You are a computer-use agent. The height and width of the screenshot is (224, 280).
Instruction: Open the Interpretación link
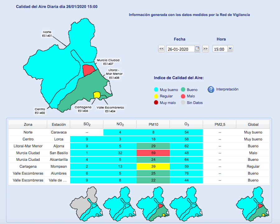pos(227,89)
